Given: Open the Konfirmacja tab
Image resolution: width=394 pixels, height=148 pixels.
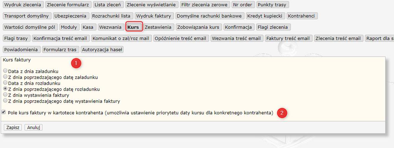Looking at the screenshot, I should coord(239,27).
